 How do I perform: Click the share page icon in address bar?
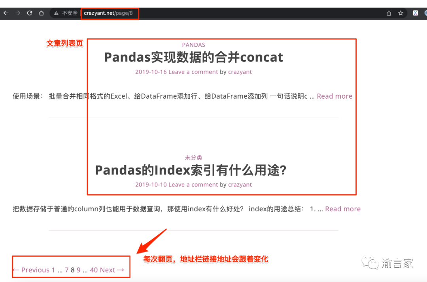pos(389,13)
